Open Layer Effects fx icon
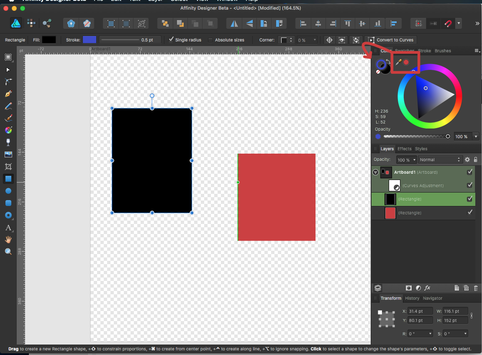 tap(427, 288)
